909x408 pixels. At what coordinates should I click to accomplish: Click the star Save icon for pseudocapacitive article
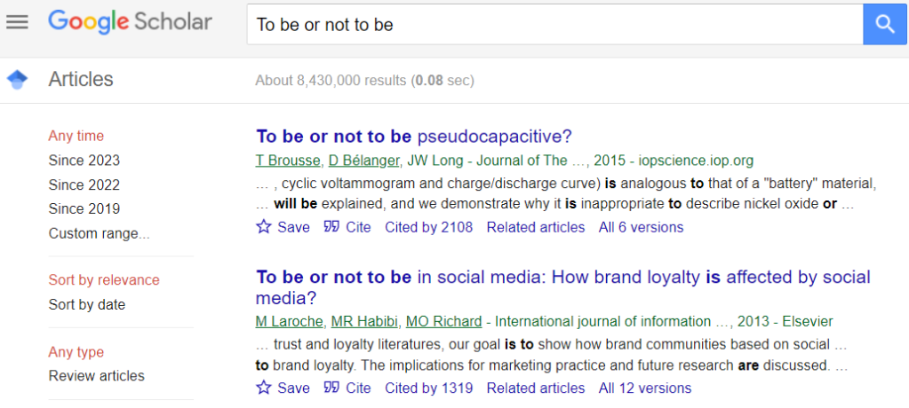264,227
